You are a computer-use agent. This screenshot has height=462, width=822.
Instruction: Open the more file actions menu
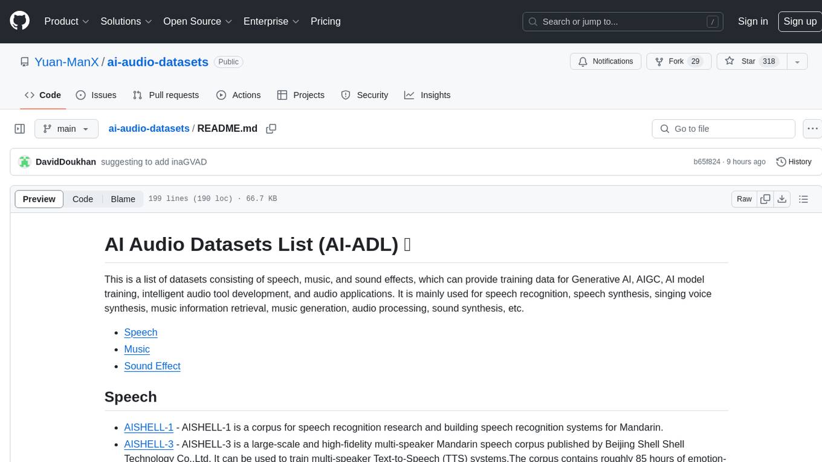click(x=812, y=129)
